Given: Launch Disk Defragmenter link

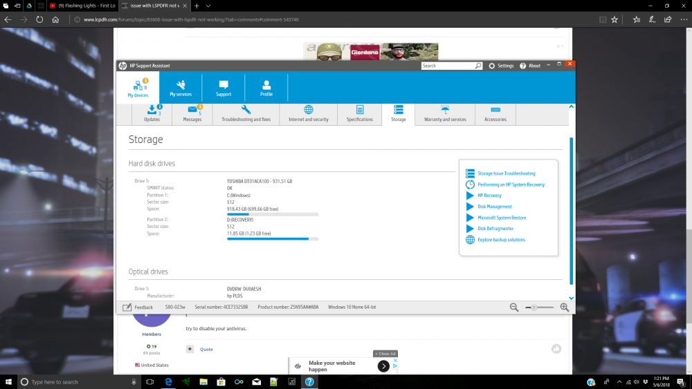Looking at the screenshot, I should click(x=495, y=229).
